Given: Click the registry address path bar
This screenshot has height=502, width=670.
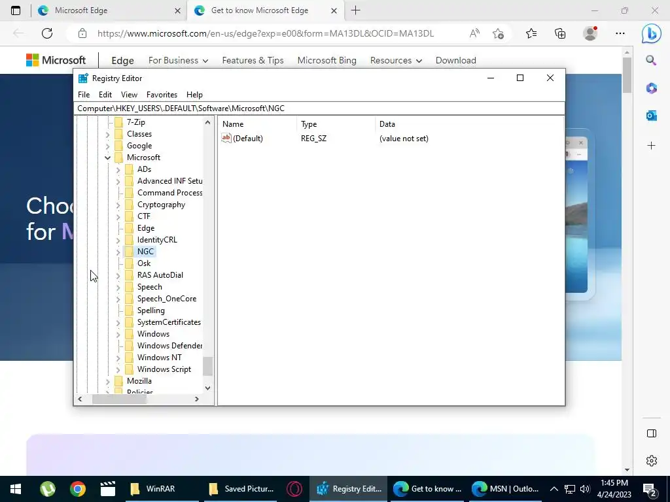Looking at the screenshot, I should tap(319, 109).
